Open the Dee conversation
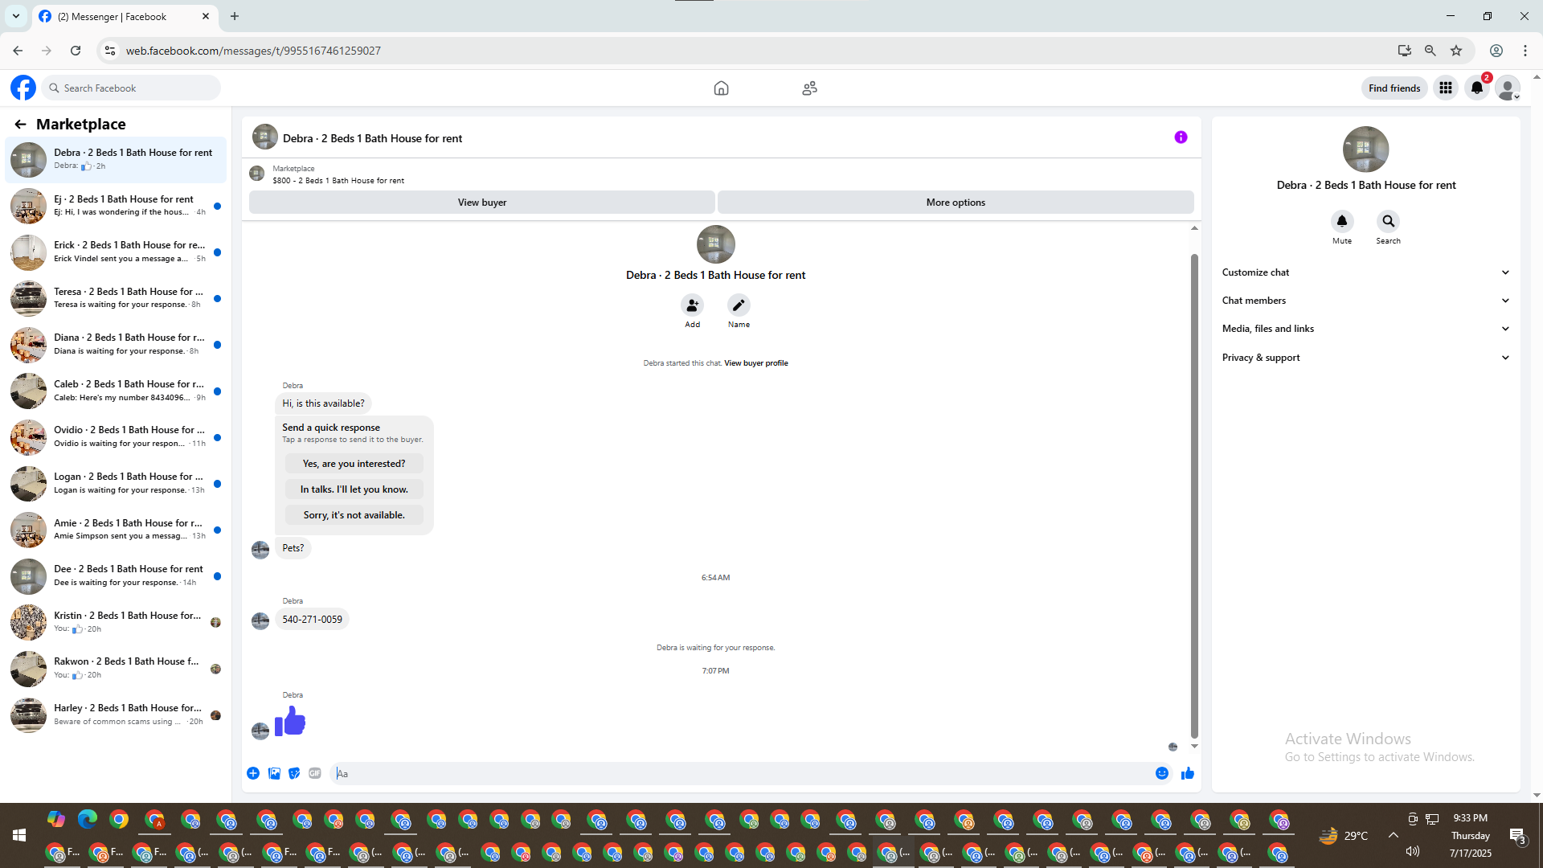This screenshot has height=868, width=1543. tap(117, 576)
